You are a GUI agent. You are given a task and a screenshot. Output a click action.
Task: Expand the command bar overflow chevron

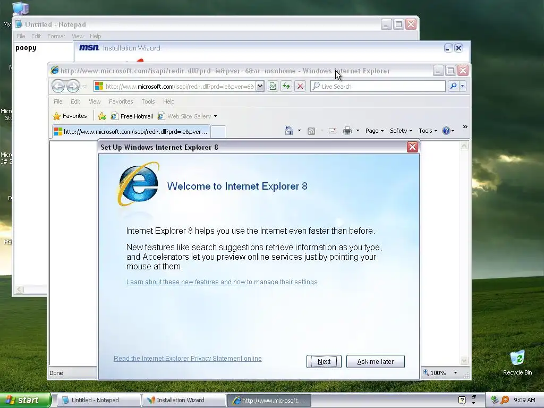465,127
